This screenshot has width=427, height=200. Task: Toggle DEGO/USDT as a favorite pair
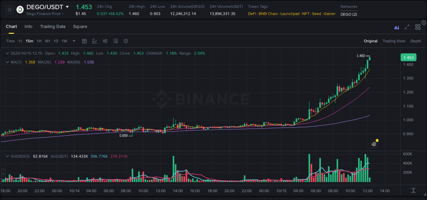[9, 9]
